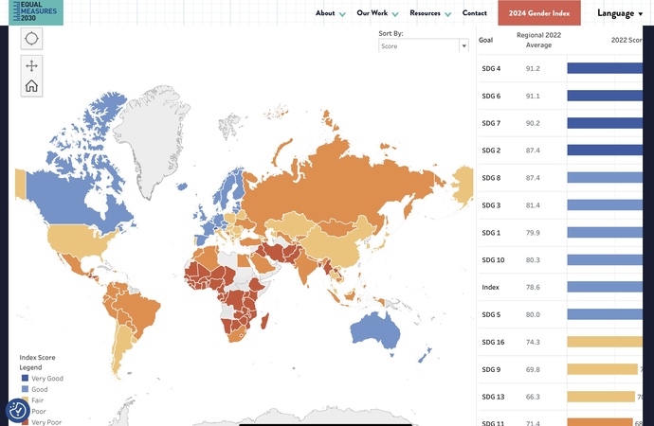
Task: Reset map with the home icon
Action: (x=31, y=86)
